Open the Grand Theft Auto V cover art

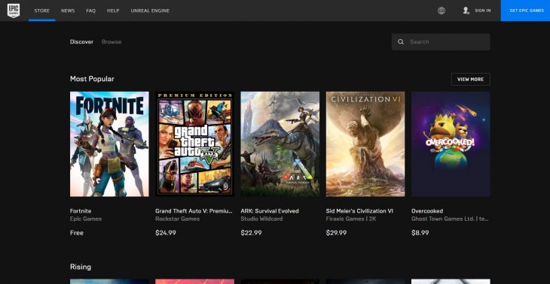[x=194, y=144]
